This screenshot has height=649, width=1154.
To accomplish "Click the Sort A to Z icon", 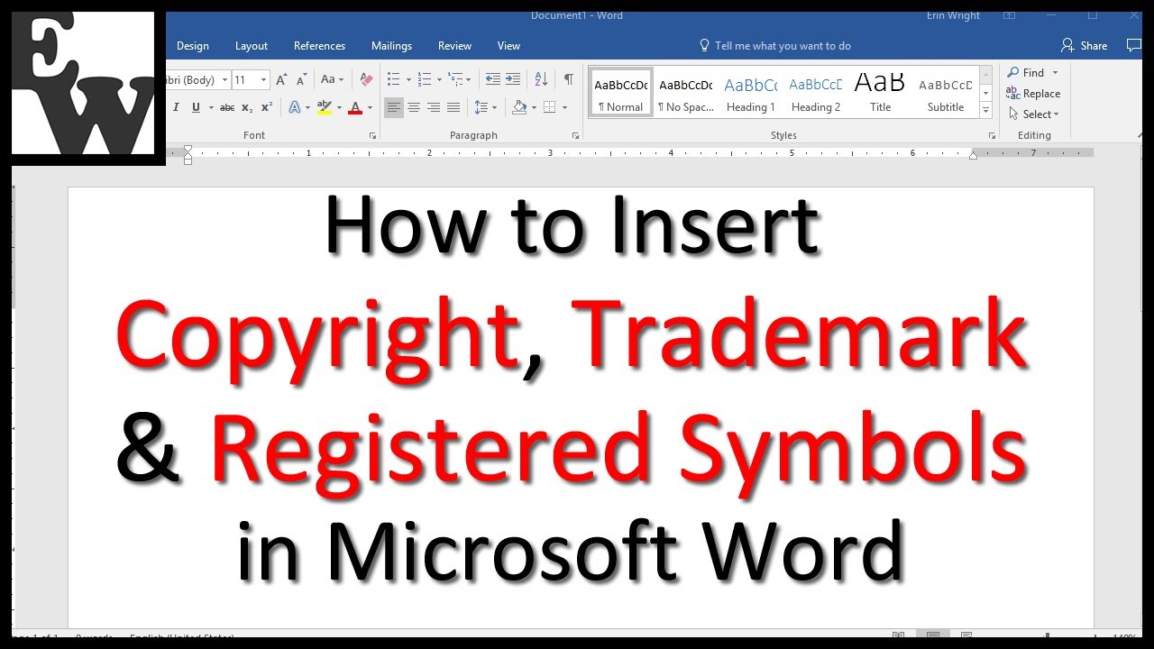I will click(541, 79).
